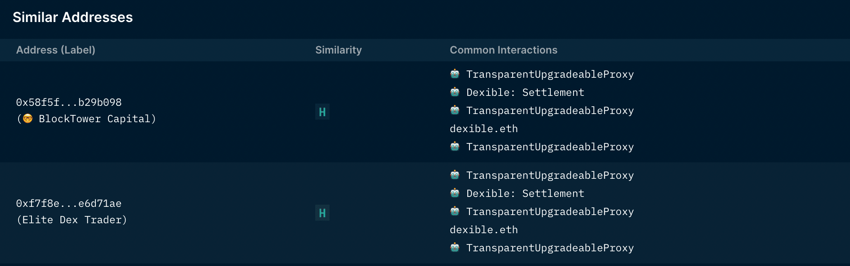Viewport: 850px width, 266px height.
Task: Click robot icon of first TransparentUpgradeableProxy in Elite Dex Trader row
Action: click(455, 175)
